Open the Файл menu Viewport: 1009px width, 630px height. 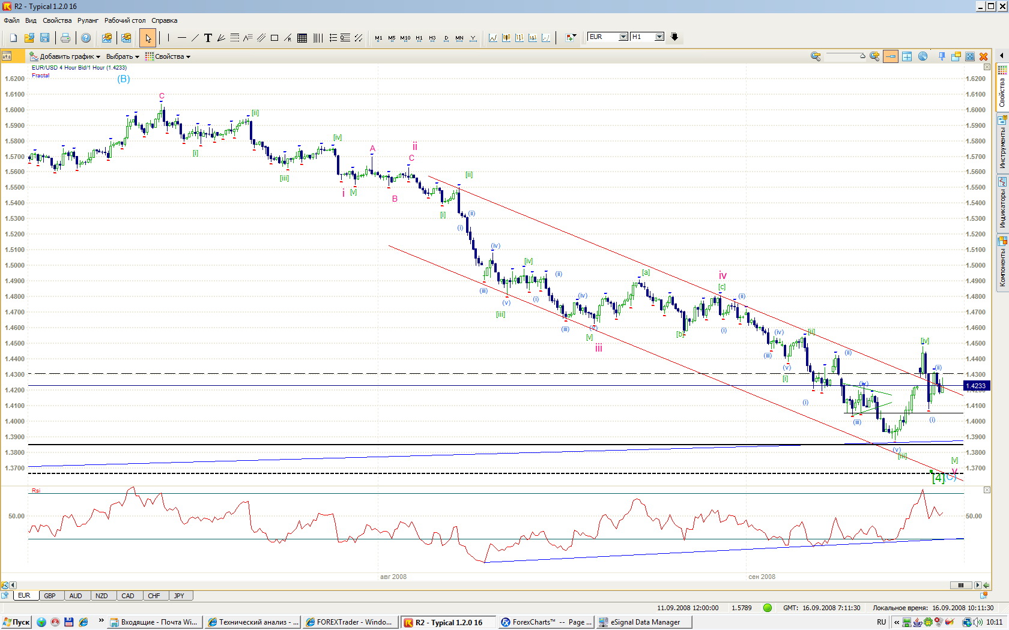coord(11,20)
